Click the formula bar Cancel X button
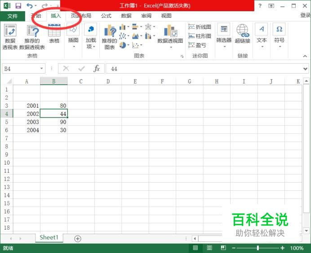Screen dimensions: 311x253 point(66,69)
